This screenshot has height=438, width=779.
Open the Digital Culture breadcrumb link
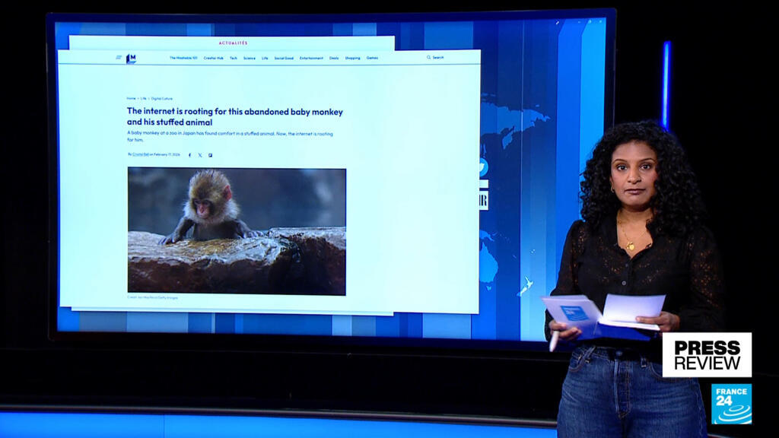click(x=161, y=98)
